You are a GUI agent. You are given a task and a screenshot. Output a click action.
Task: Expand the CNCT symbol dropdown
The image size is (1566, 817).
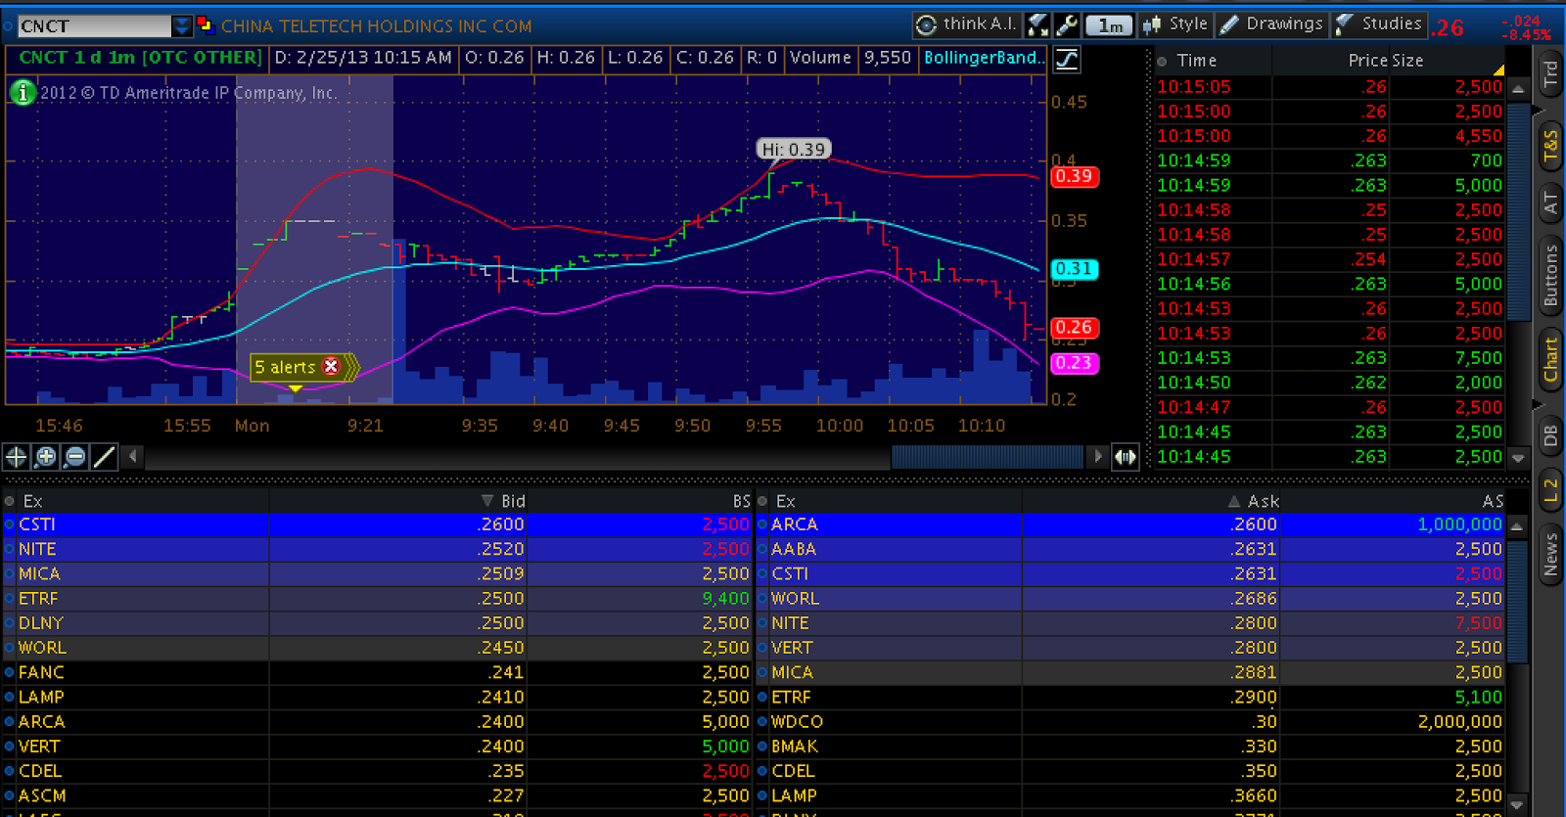tap(182, 26)
